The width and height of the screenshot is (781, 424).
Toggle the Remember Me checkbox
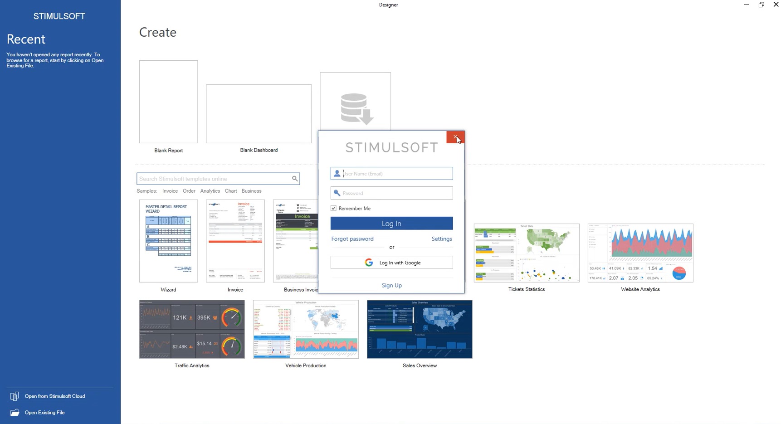click(334, 208)
